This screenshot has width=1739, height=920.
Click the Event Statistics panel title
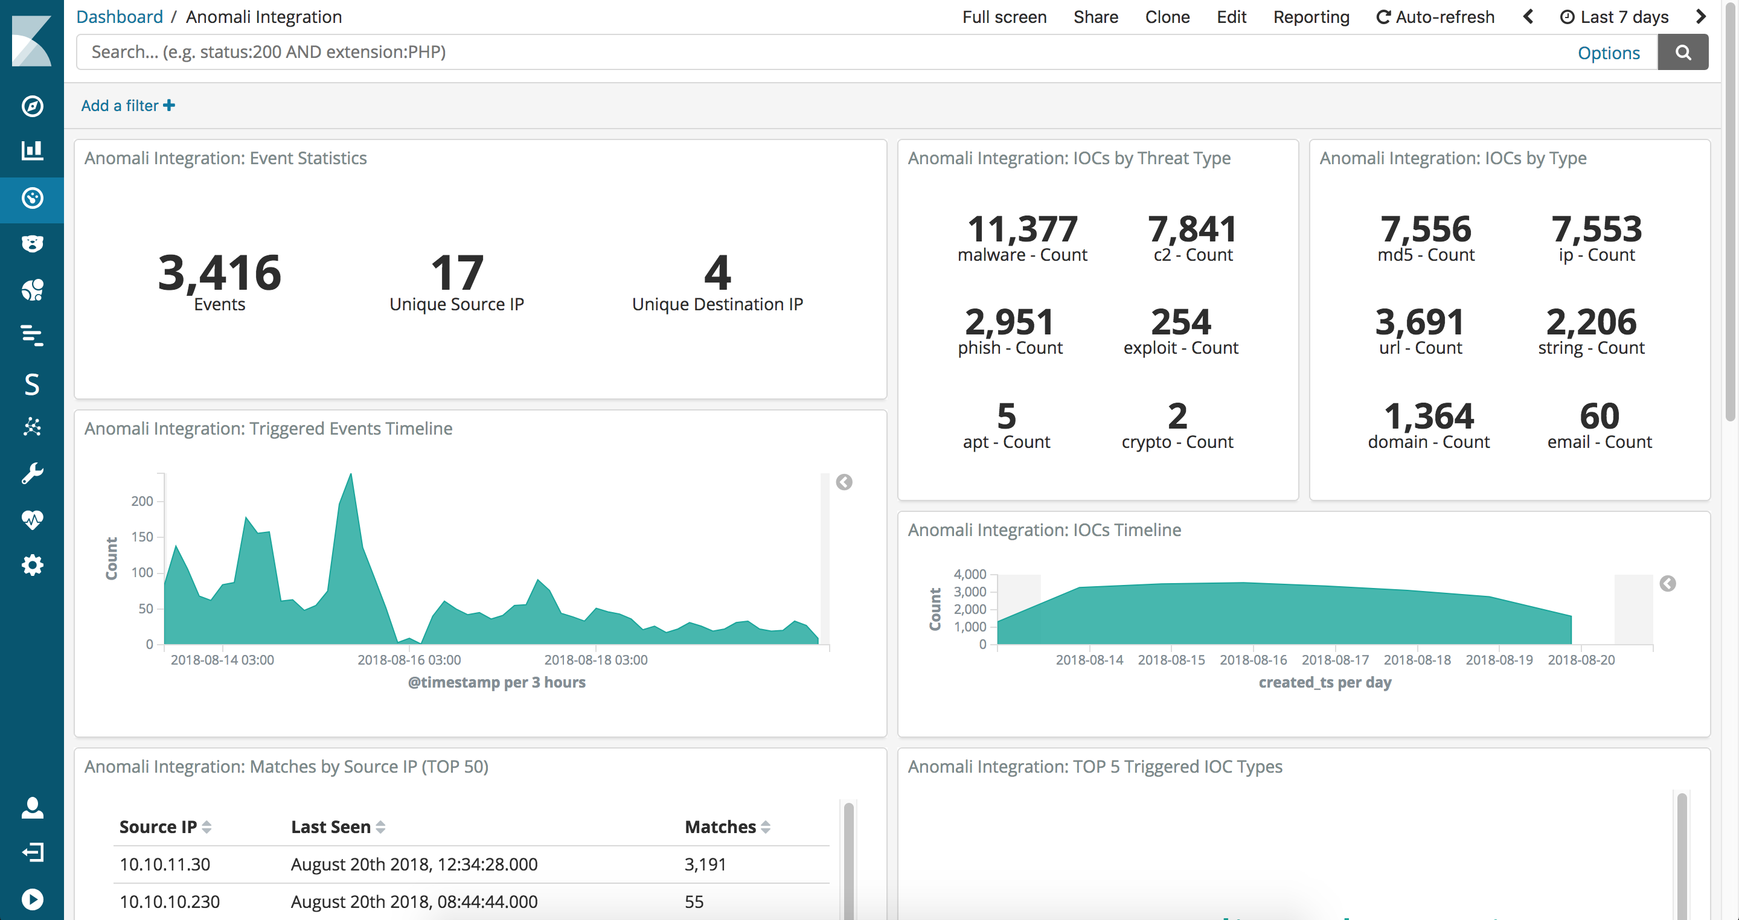pyautogui.click(x=225, y=158)
